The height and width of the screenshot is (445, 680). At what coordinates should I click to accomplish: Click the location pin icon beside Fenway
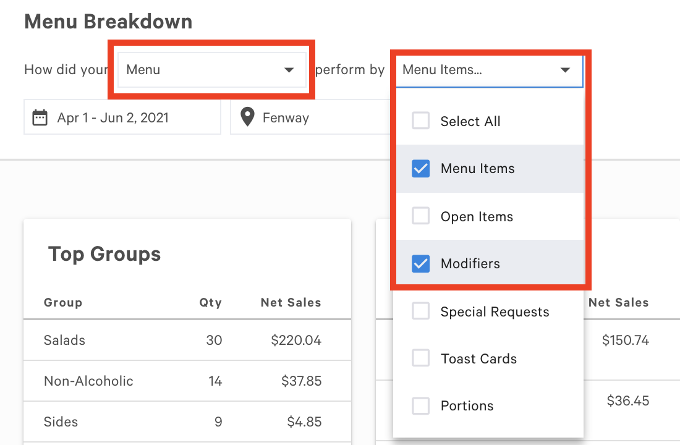tap(247, 117)
